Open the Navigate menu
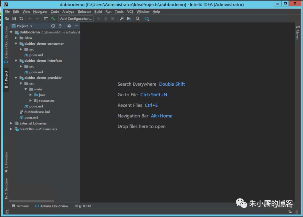Screen dimensions: 303x217 coord(40,12)
